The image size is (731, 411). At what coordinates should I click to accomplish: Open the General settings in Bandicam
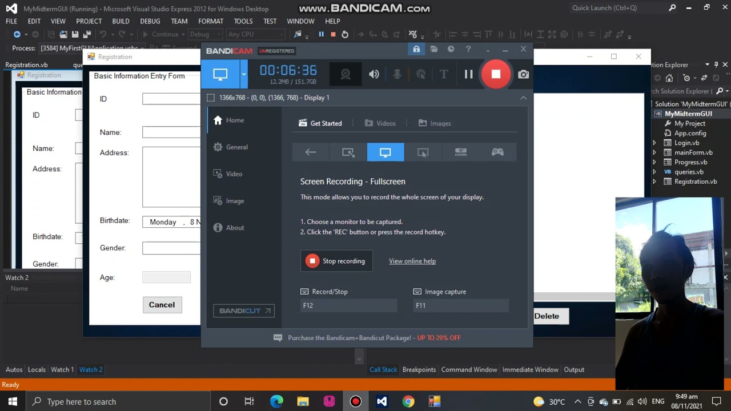[x=230, y=147]
